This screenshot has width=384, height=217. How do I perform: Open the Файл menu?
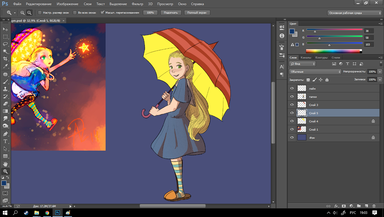pos(17,4)
